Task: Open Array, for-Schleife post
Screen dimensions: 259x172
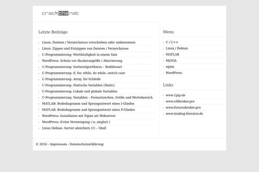Action: click(x=71, y=79)
